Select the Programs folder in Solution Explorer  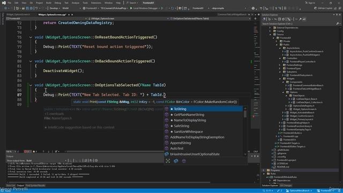pyautogui.click(x=275, y=170)
